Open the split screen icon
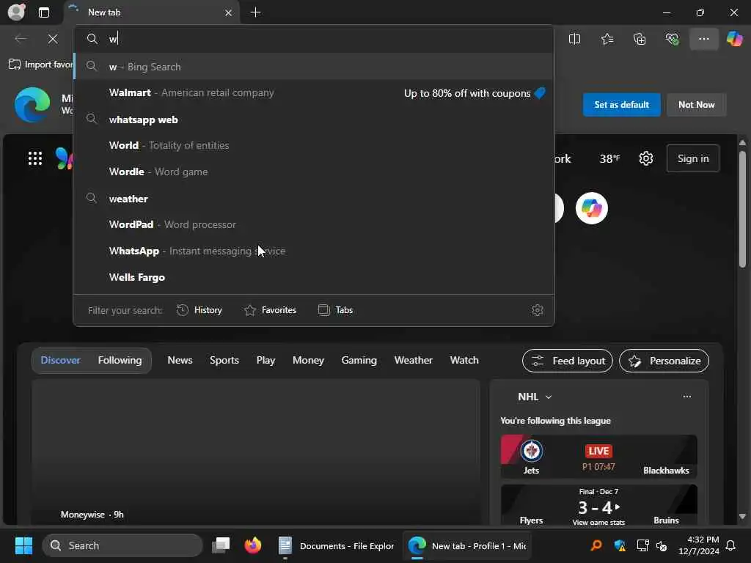The image size is (751, 563). tap(574, 39)
